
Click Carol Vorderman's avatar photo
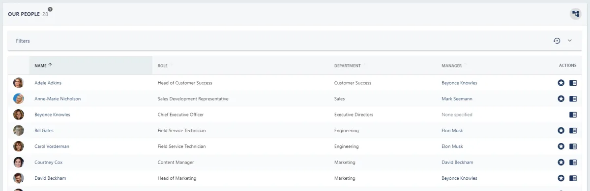click(x=19, y=146)
